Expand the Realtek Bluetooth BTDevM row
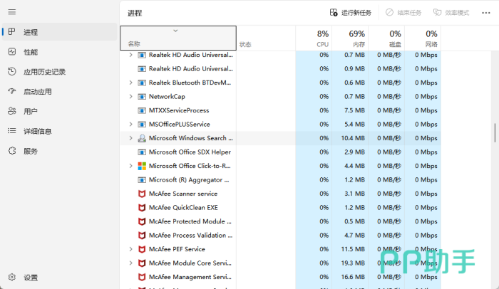Screen dimensions: 499x289 pos(130,83)
